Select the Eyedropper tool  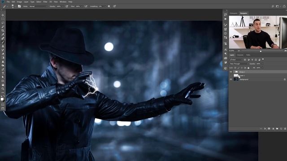3,34
